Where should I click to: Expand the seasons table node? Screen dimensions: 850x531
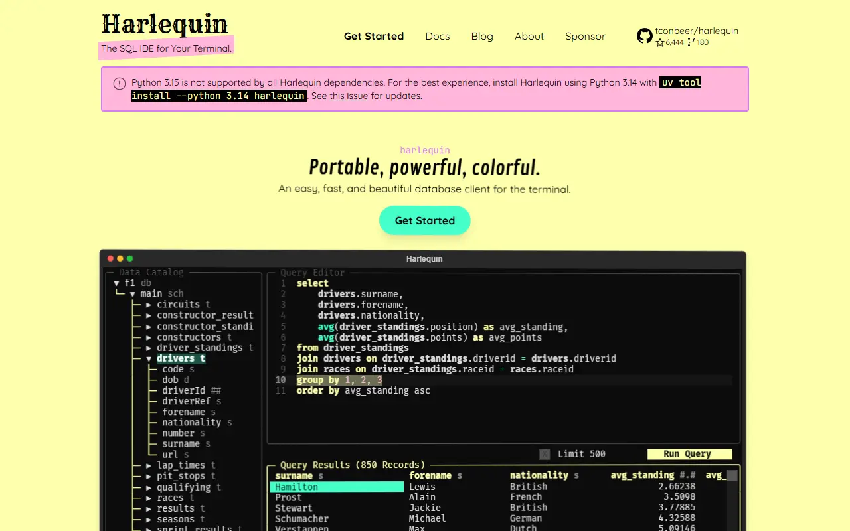point(149,519)
